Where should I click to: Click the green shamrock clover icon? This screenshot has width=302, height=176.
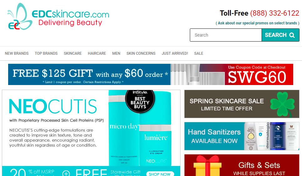point(282,104)
